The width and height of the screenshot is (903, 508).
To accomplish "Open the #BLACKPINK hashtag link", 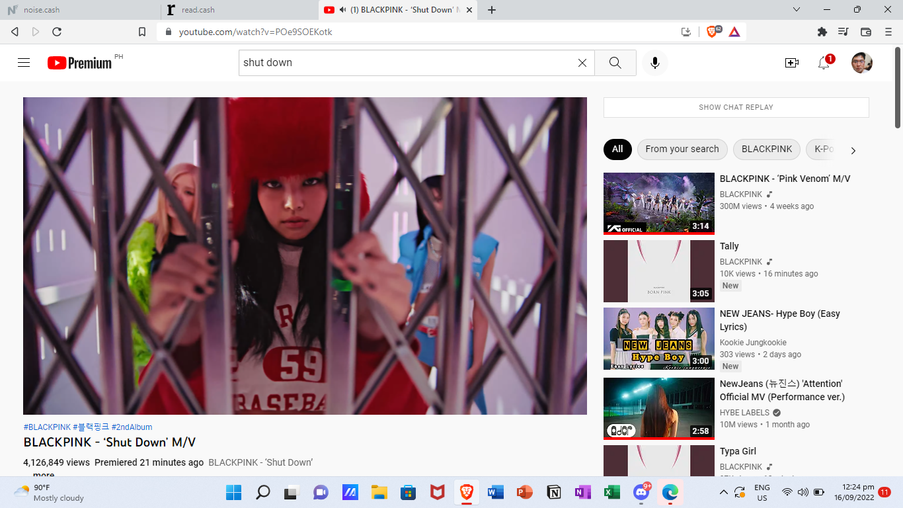I will [47, 427].
